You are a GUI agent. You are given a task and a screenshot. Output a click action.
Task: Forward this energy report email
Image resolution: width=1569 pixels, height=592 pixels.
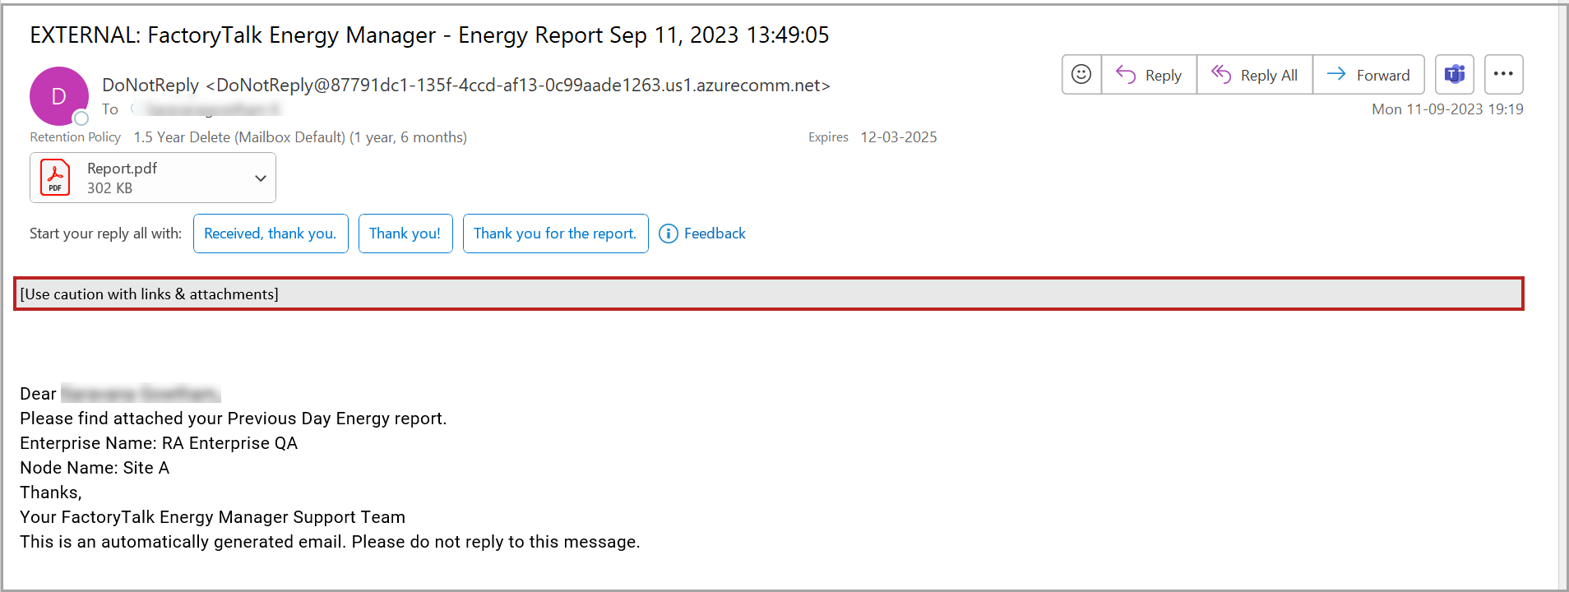pyautogui.click(x=1368, y=75)
